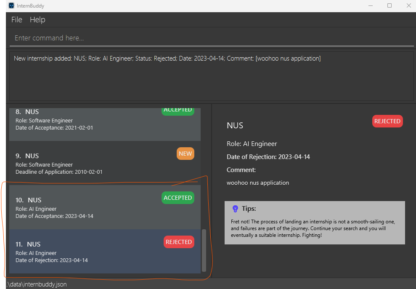Minimize the InternBuddy window

(x=371, y=5)
